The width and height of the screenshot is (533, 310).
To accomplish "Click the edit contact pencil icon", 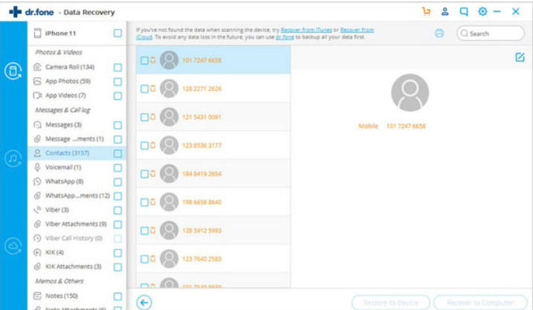I will pyautogui.click(x=520, y=57).
